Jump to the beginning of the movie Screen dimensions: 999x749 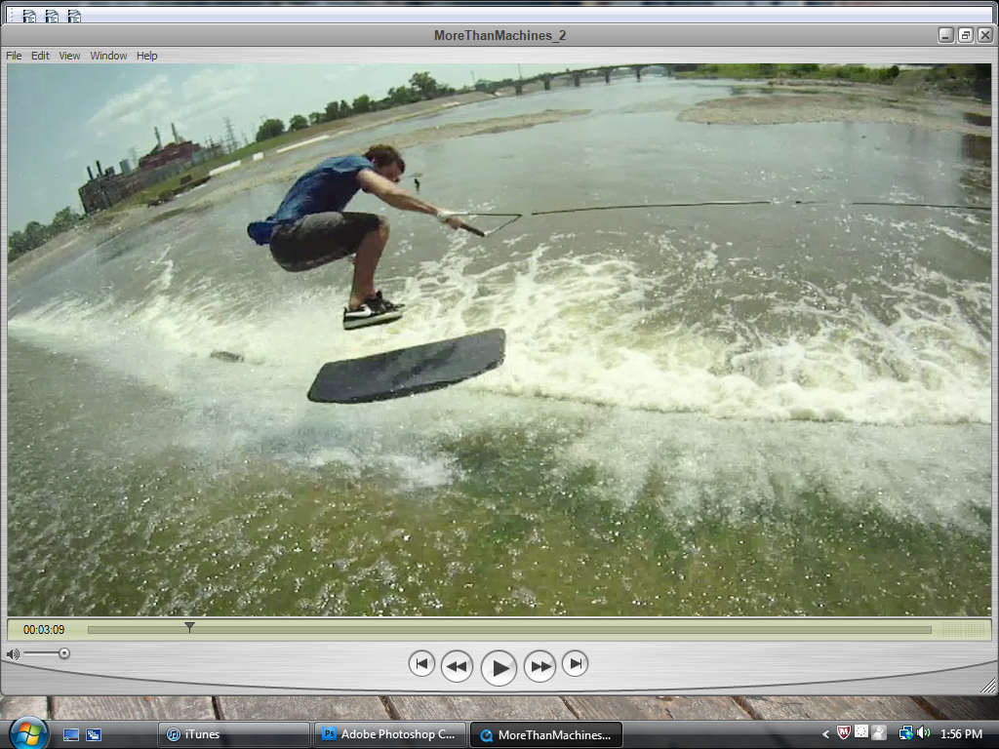[420, 665]
